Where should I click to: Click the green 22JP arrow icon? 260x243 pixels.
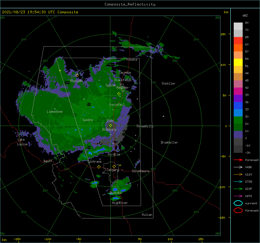click(x=238, y=189)
